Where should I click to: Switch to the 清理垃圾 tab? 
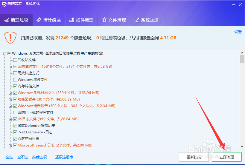pyautogui.click(x=16, y=20)
